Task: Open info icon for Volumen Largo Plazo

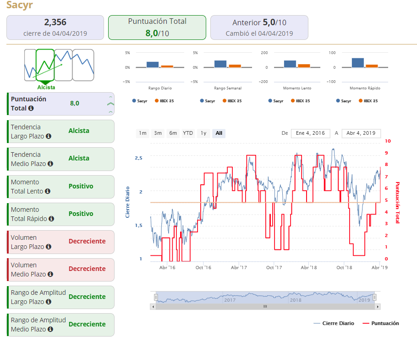Action: coord(49,247)
